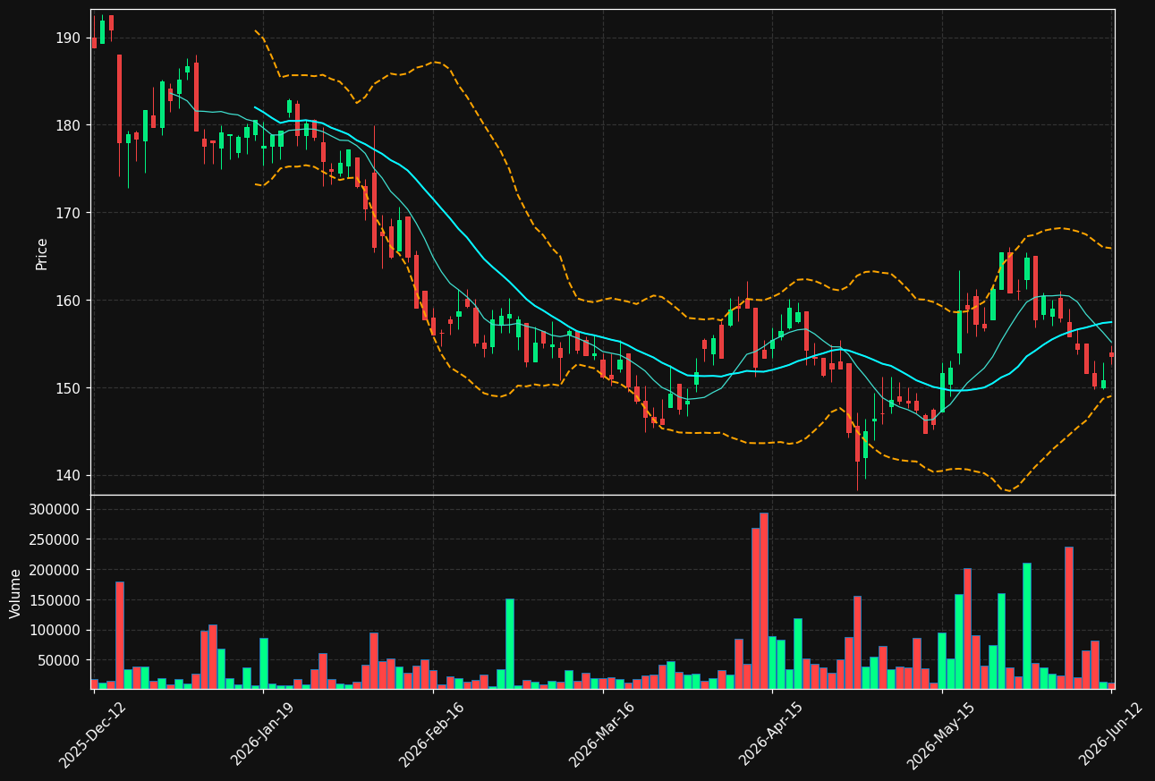Image resolution: width=1155 pixels, height=781 pixels.
Task: Pick the 2026-Apr-15 date label
Action: click(770, 734)
